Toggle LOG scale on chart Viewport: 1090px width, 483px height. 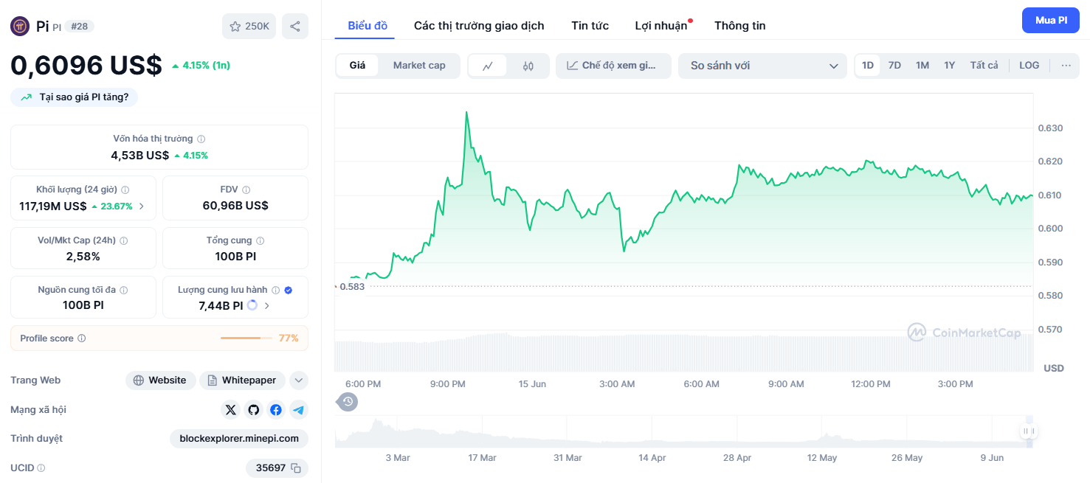[1029, 66]
